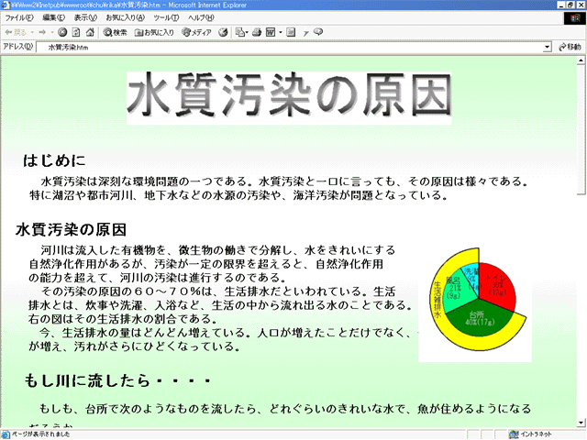This screenshot has width=587, height=440.
Task: Open the 検索 (Search) pane
Action: 115,32
